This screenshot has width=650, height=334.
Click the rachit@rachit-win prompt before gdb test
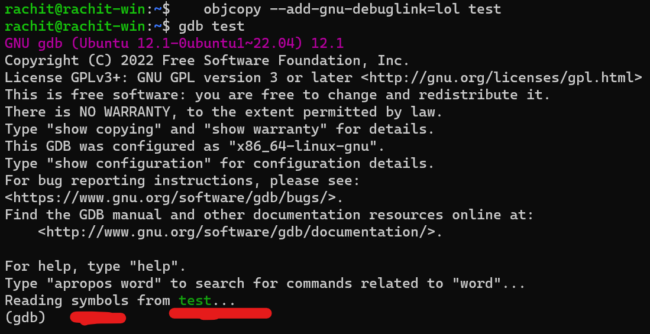pyautogui.click(x=87, y=26)
